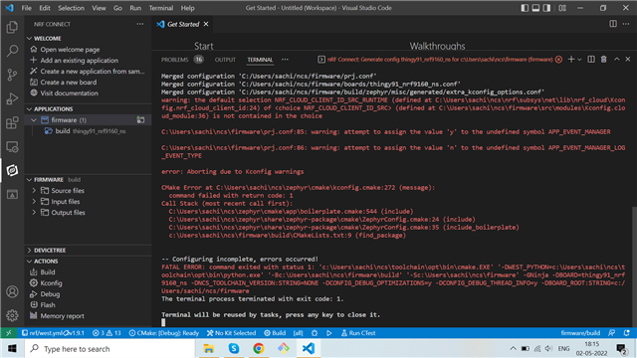Screen dimensions: 637x358
Task: Click status bar play launch icon
Action: (x=329, y=333)
